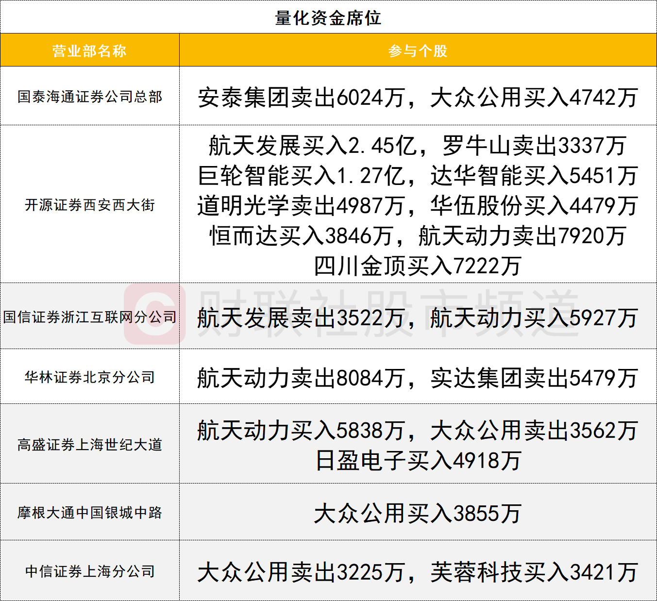Click the entry "安泰集团卖出6024万"
Image resolution: width=657 pixels, height=601 pixels.
301,97
